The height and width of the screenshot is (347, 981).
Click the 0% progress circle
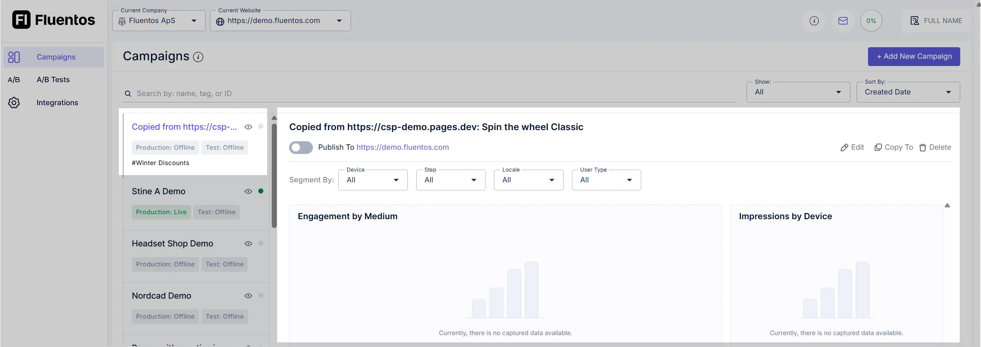tap(871, 21)
